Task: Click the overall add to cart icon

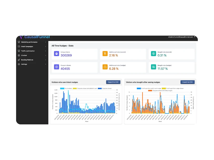Action: [105, 54]
